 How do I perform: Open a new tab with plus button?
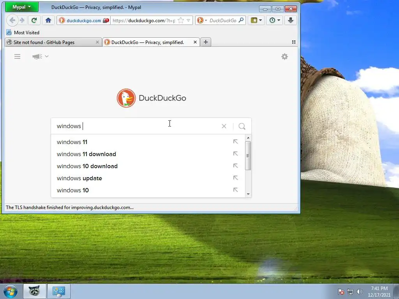pos(206,42)
